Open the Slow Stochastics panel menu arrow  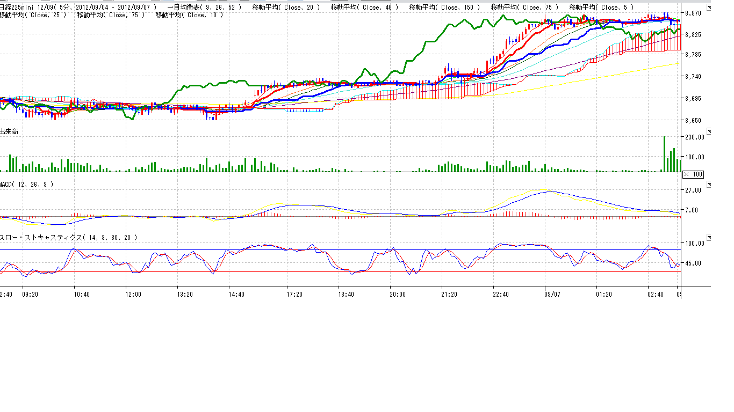709,237
